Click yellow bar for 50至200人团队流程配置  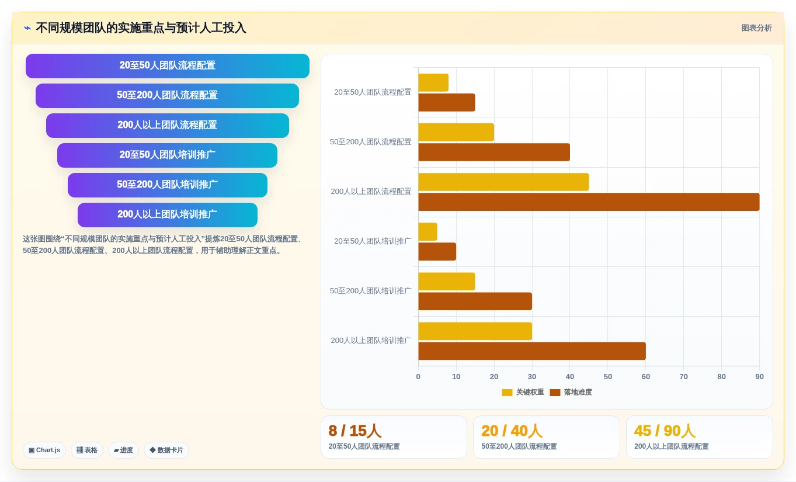(x=456, y=132)
